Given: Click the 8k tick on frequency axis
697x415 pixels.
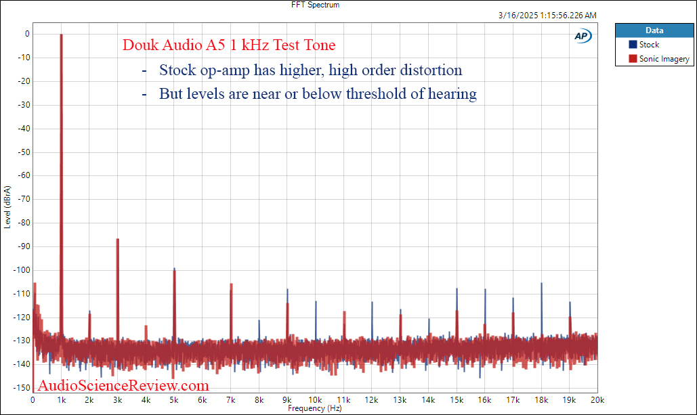Looking at the screenshot, I should (x=259, y=400).
